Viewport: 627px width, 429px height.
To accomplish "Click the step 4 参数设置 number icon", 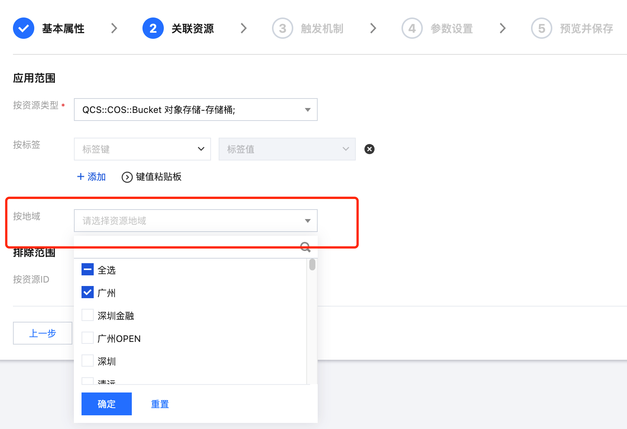I will click(412, 28).
